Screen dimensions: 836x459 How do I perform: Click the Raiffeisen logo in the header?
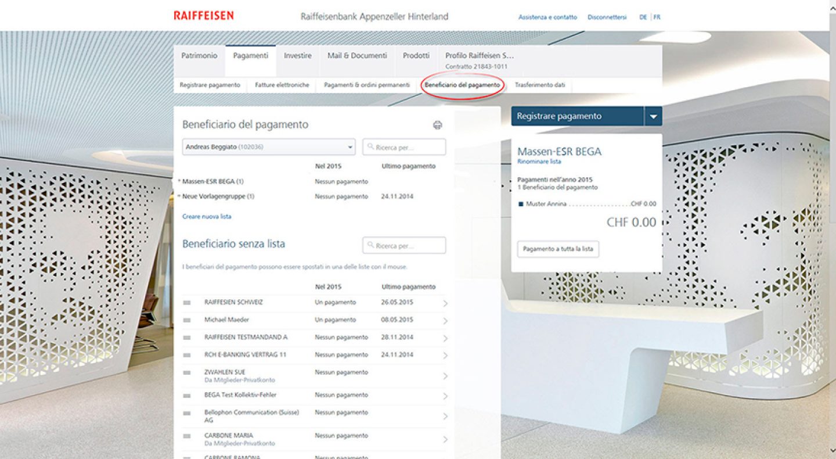(203, 16)
